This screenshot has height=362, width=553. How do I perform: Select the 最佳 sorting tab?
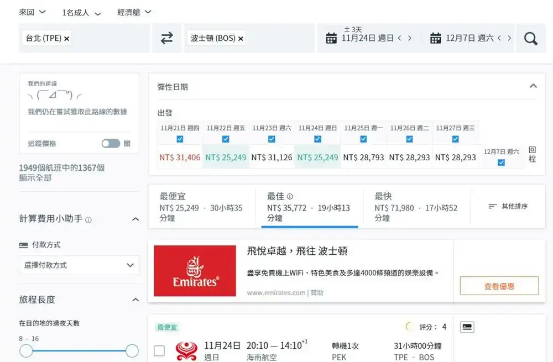[310, 207]
